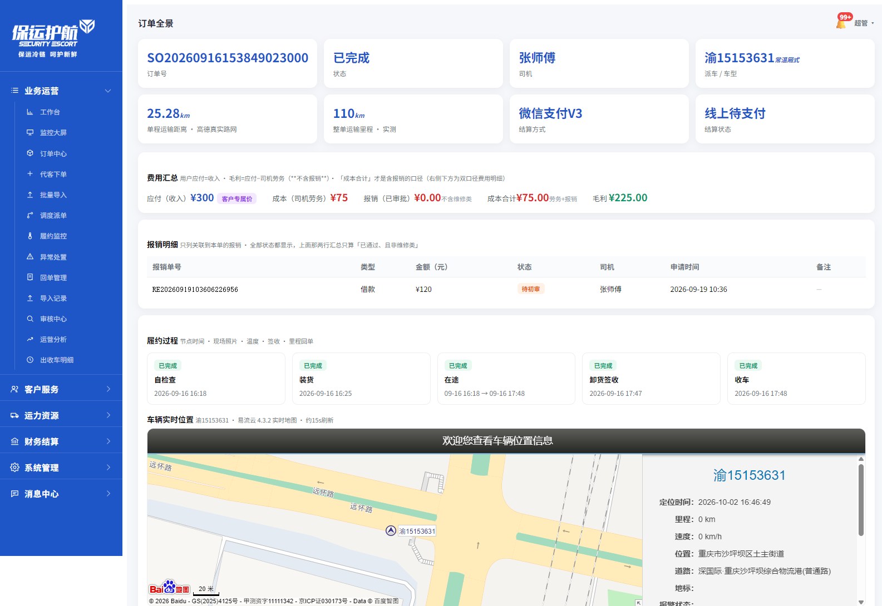Click the 装货 step card

coord(361,379)
